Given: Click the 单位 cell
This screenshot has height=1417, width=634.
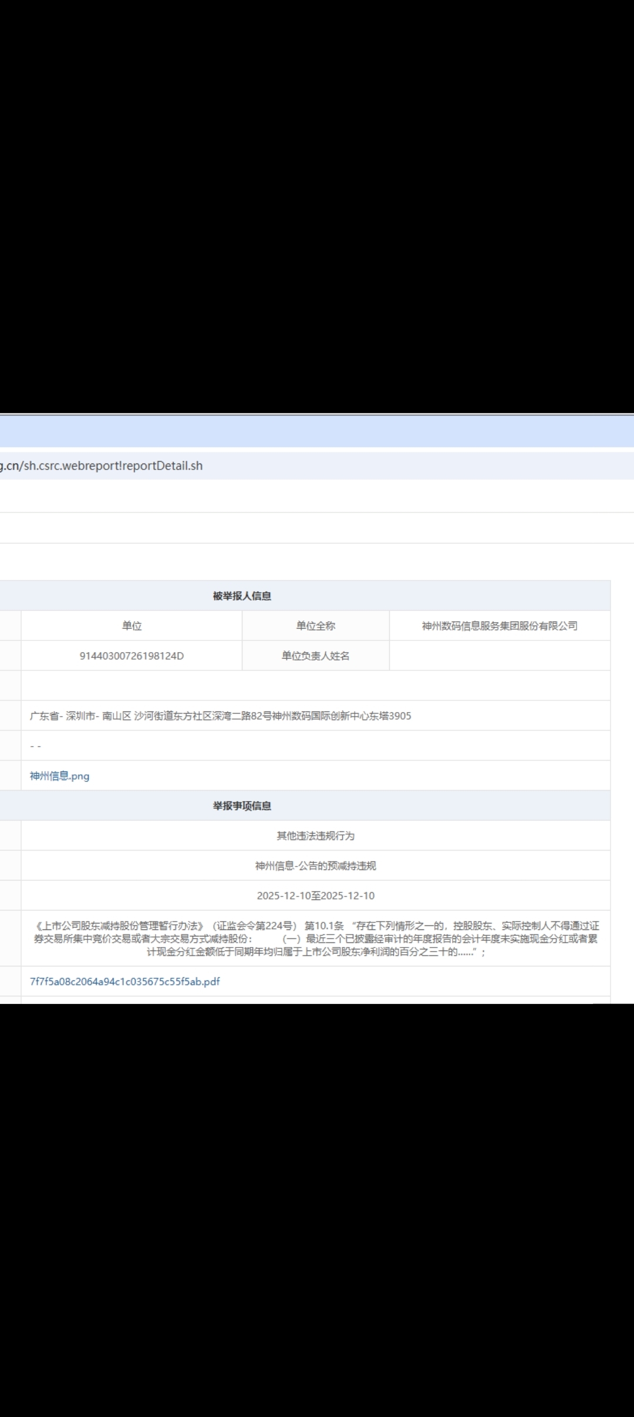Looking at the screenshot, I should 131,626.
